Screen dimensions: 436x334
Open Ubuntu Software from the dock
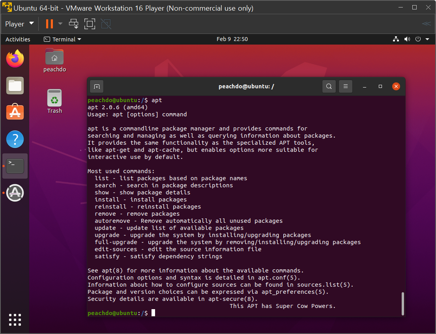pos(15,112)
